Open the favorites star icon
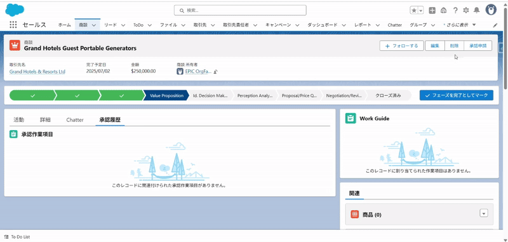508x242 pixels. [x=414, y=10]
